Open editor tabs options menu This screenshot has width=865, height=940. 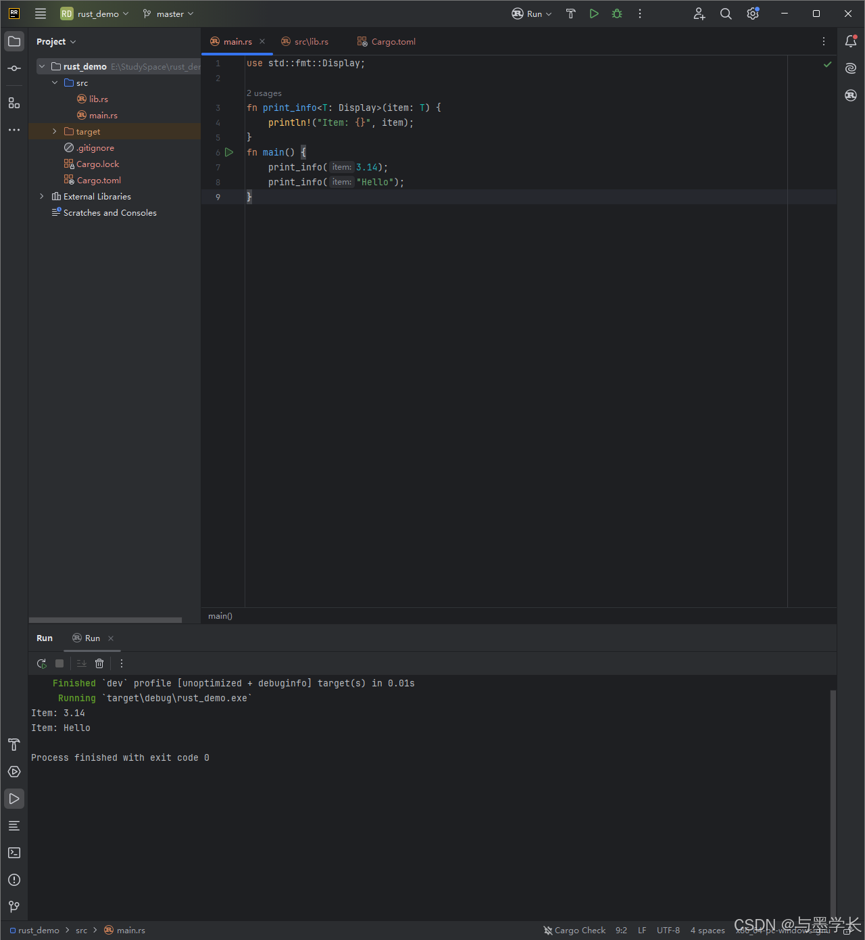tap(824, 41)
